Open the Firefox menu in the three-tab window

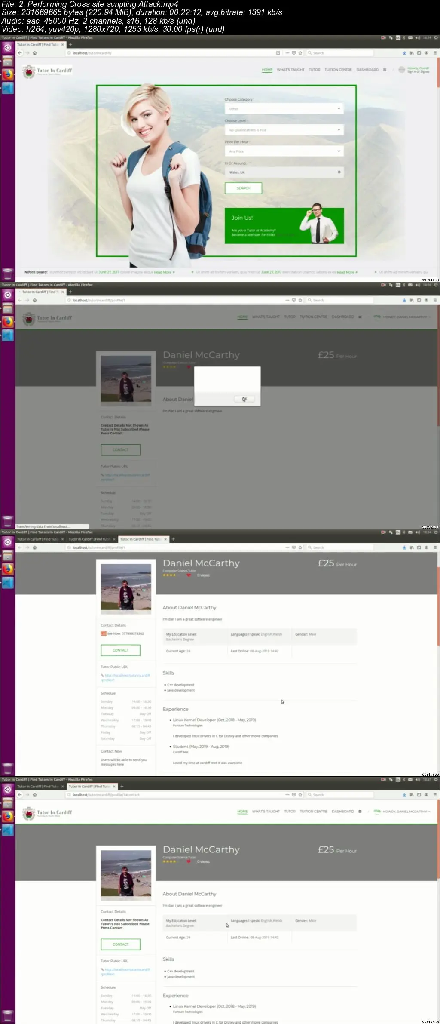click(x=435, y=547)
